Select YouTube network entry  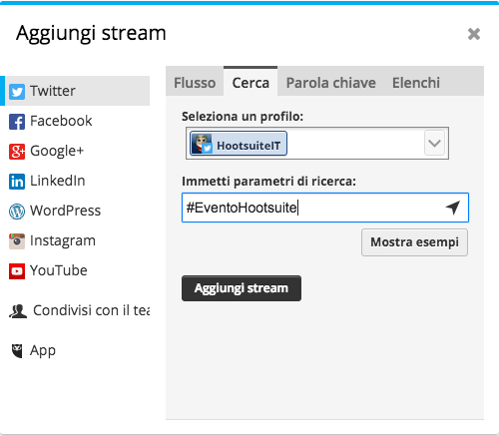[75, 270]
